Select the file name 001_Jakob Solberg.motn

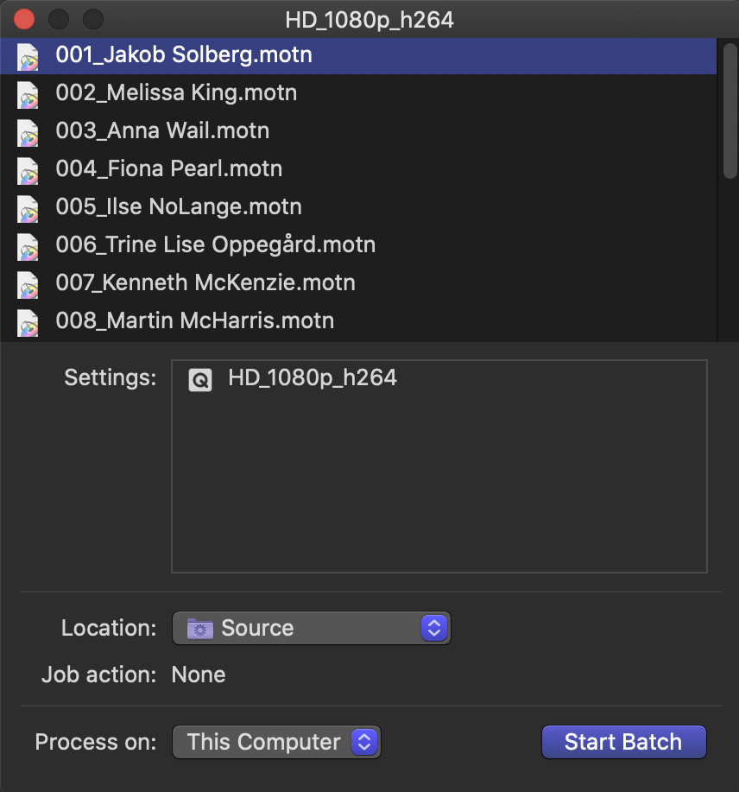tap(184, 54)
